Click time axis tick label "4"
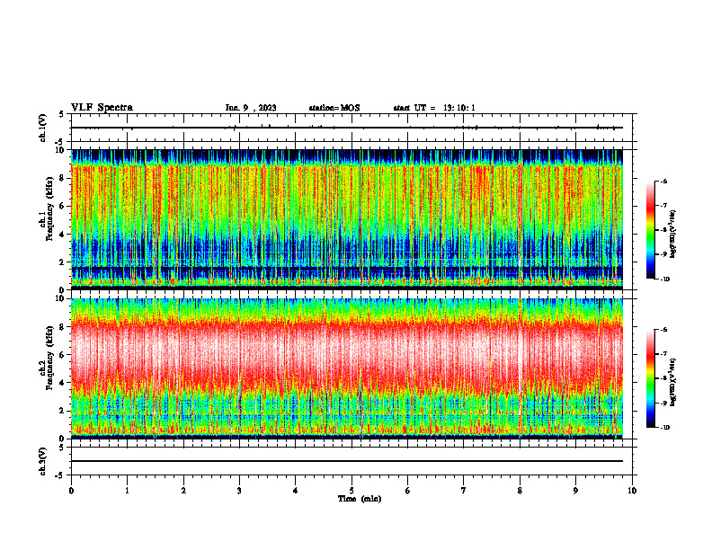The image size is (712, 550). (x=296, y=491)
